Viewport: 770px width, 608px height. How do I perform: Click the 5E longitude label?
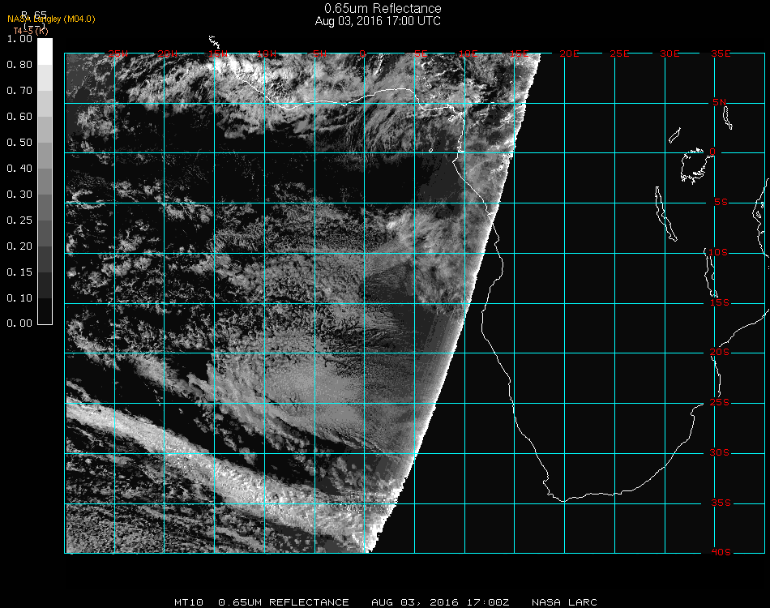(421, 54)
